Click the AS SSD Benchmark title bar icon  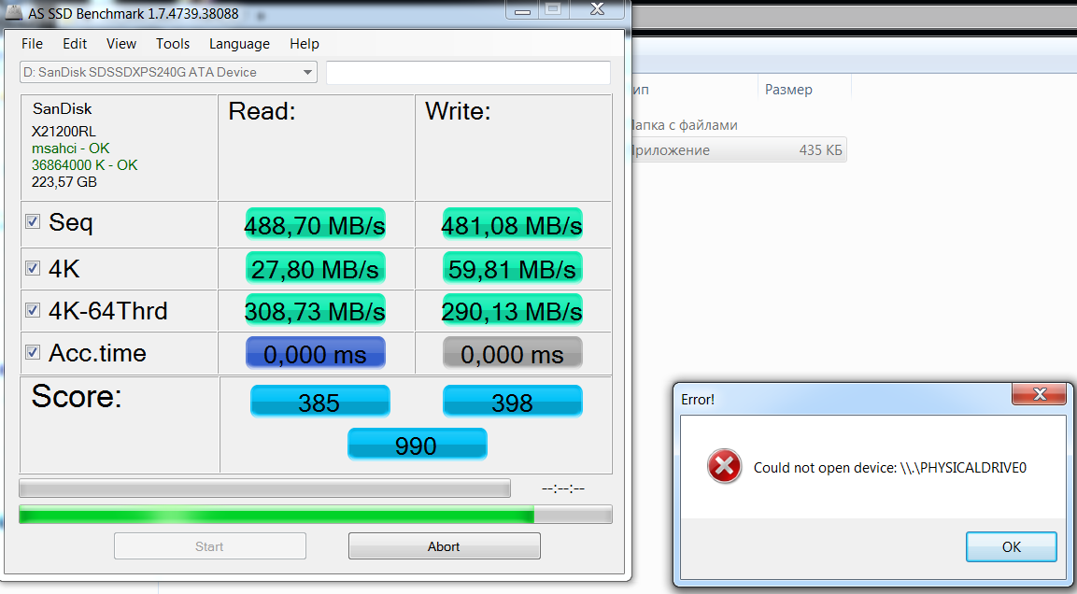click(x=14, y=11)
